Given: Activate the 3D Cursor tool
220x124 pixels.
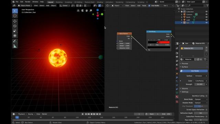Looking at the screenshot, I should 15,16.
